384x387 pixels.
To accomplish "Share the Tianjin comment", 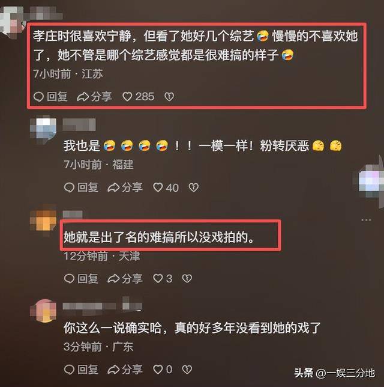I will click(125, 279).
